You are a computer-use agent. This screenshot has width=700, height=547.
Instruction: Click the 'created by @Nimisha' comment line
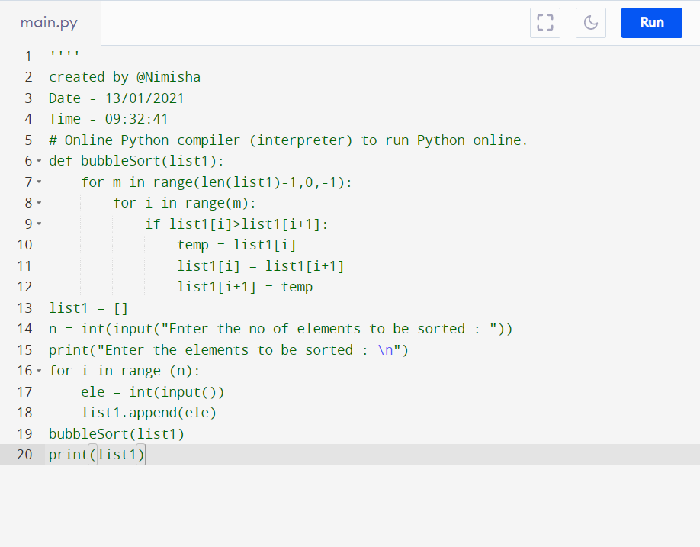tap(124, 77)
